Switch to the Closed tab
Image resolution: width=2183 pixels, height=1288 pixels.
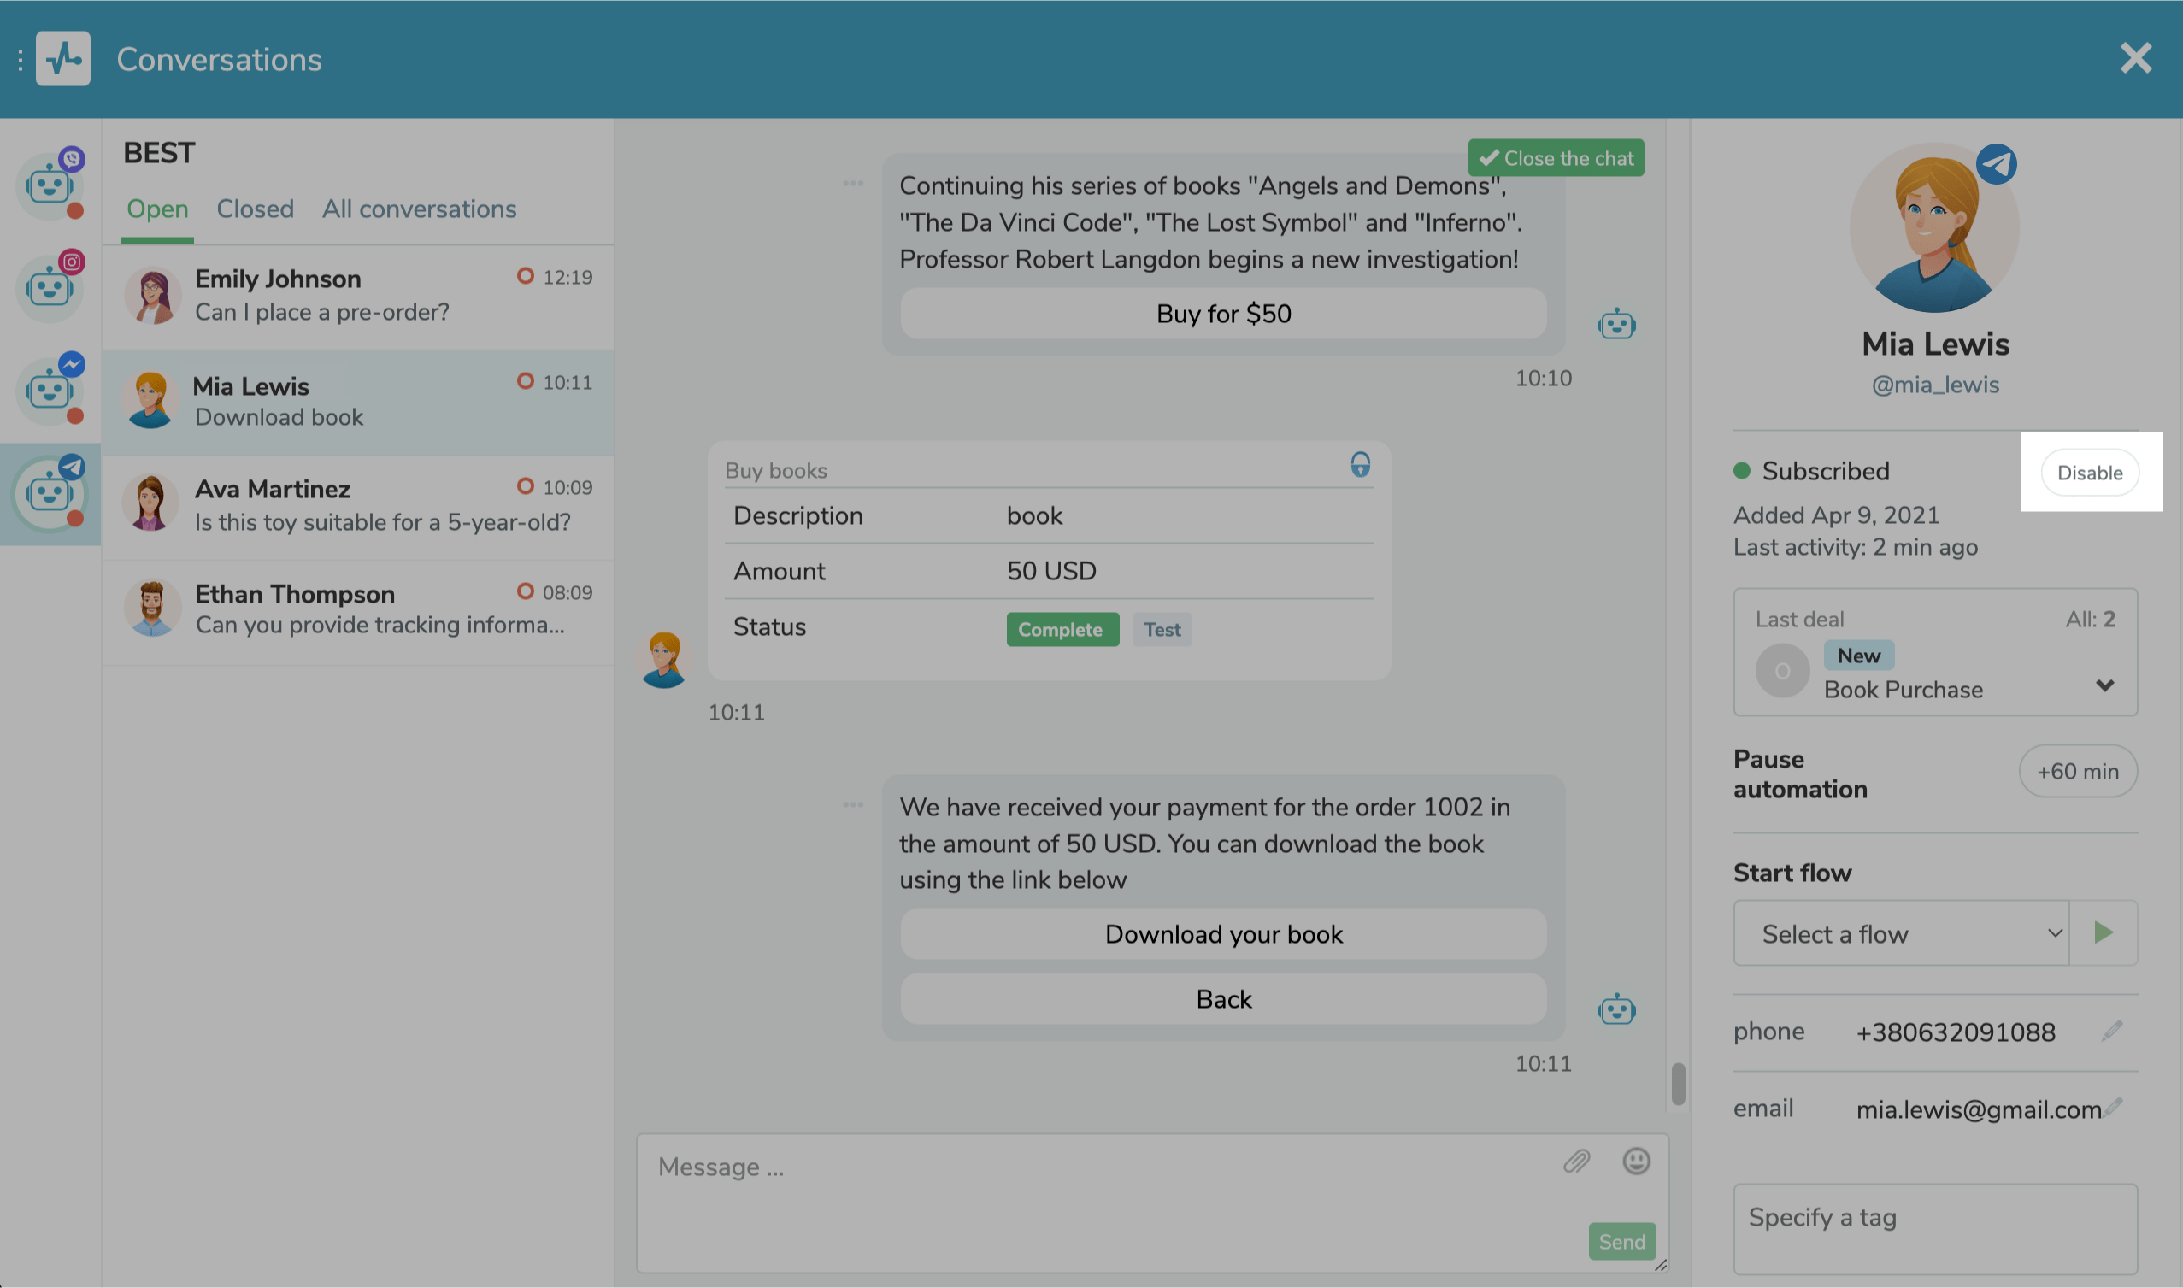coord(256,209)
